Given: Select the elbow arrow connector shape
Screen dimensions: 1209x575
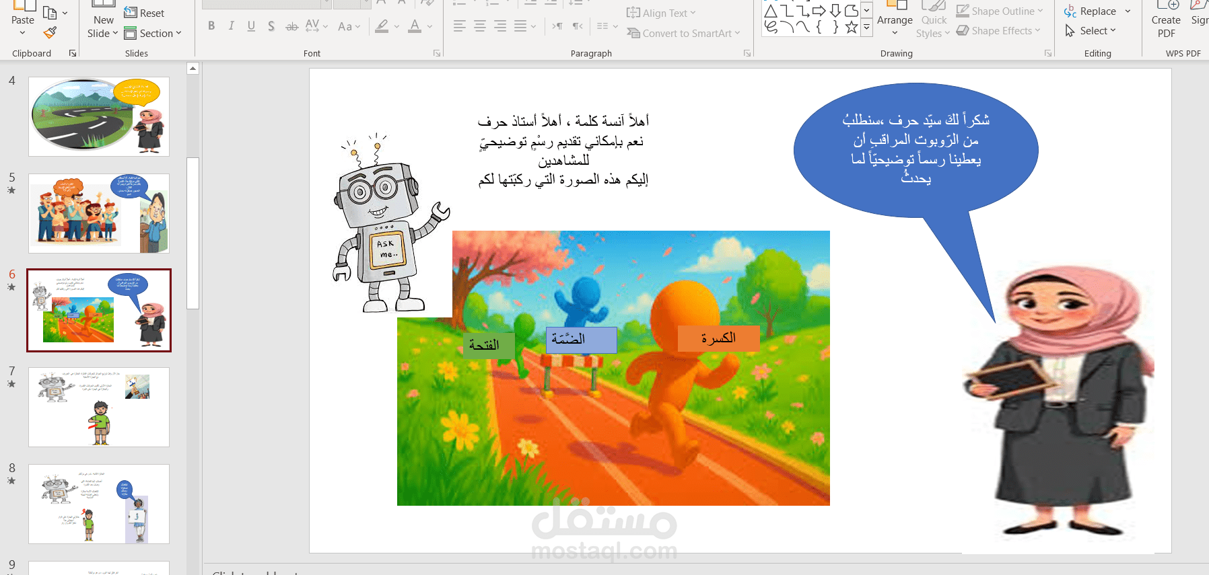Looking at the screenshot, I should pos(803,11).
